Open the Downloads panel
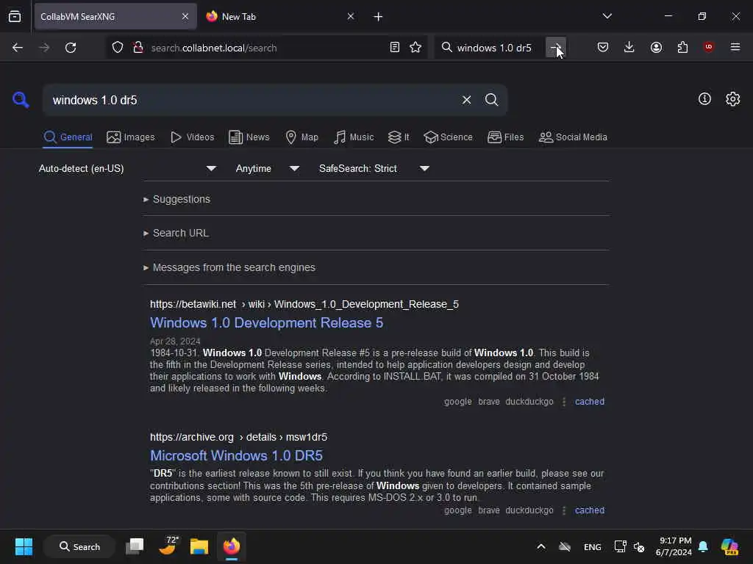The width and height of the screenshot is (753, 564). (629, 47)
